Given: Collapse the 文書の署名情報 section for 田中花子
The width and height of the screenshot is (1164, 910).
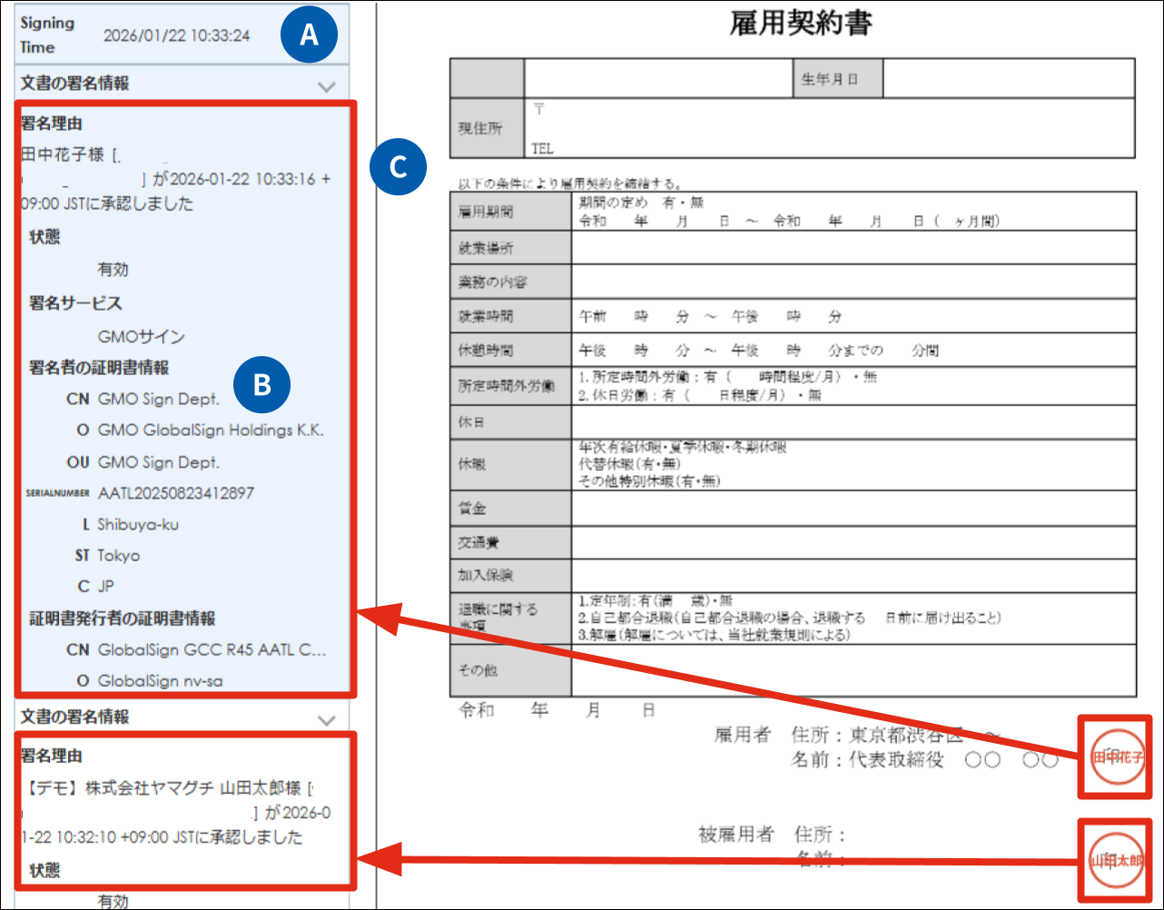Looking at the screenshot, I should pyautogui.click(x=327, y=85).
